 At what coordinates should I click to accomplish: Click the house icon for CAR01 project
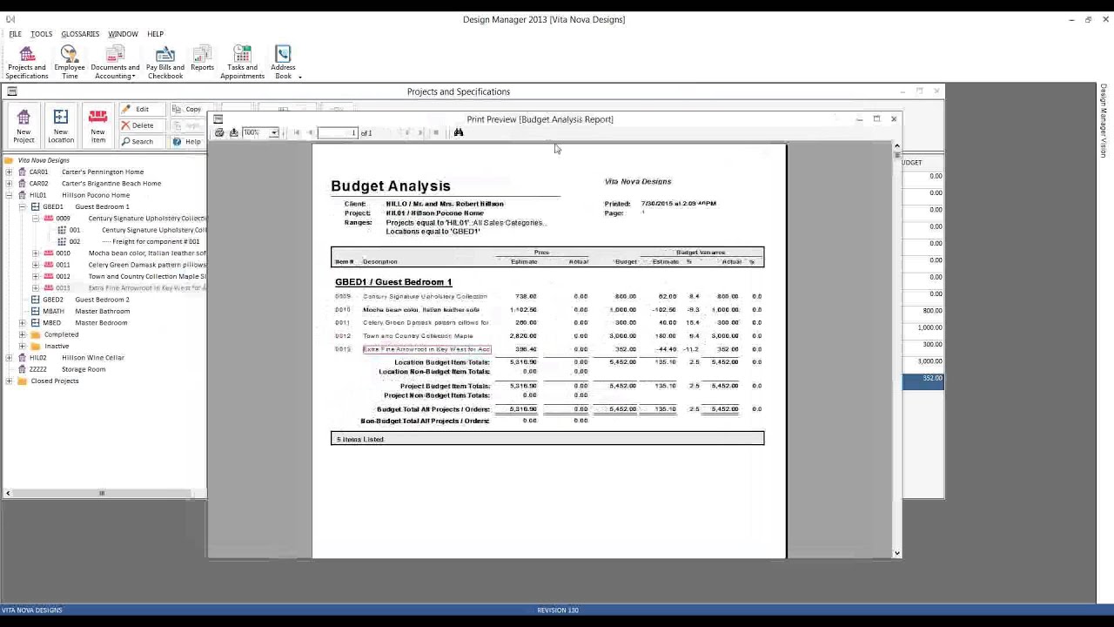(x=22, y=172)
